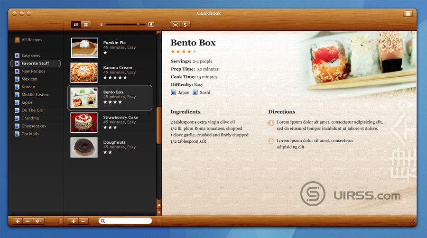
Task: Add a new category with sidebar plus button
Action: click(x=17, y=221)
